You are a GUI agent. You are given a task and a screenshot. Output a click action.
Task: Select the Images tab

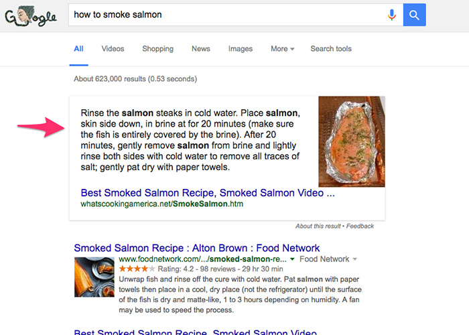click(241, 49)
